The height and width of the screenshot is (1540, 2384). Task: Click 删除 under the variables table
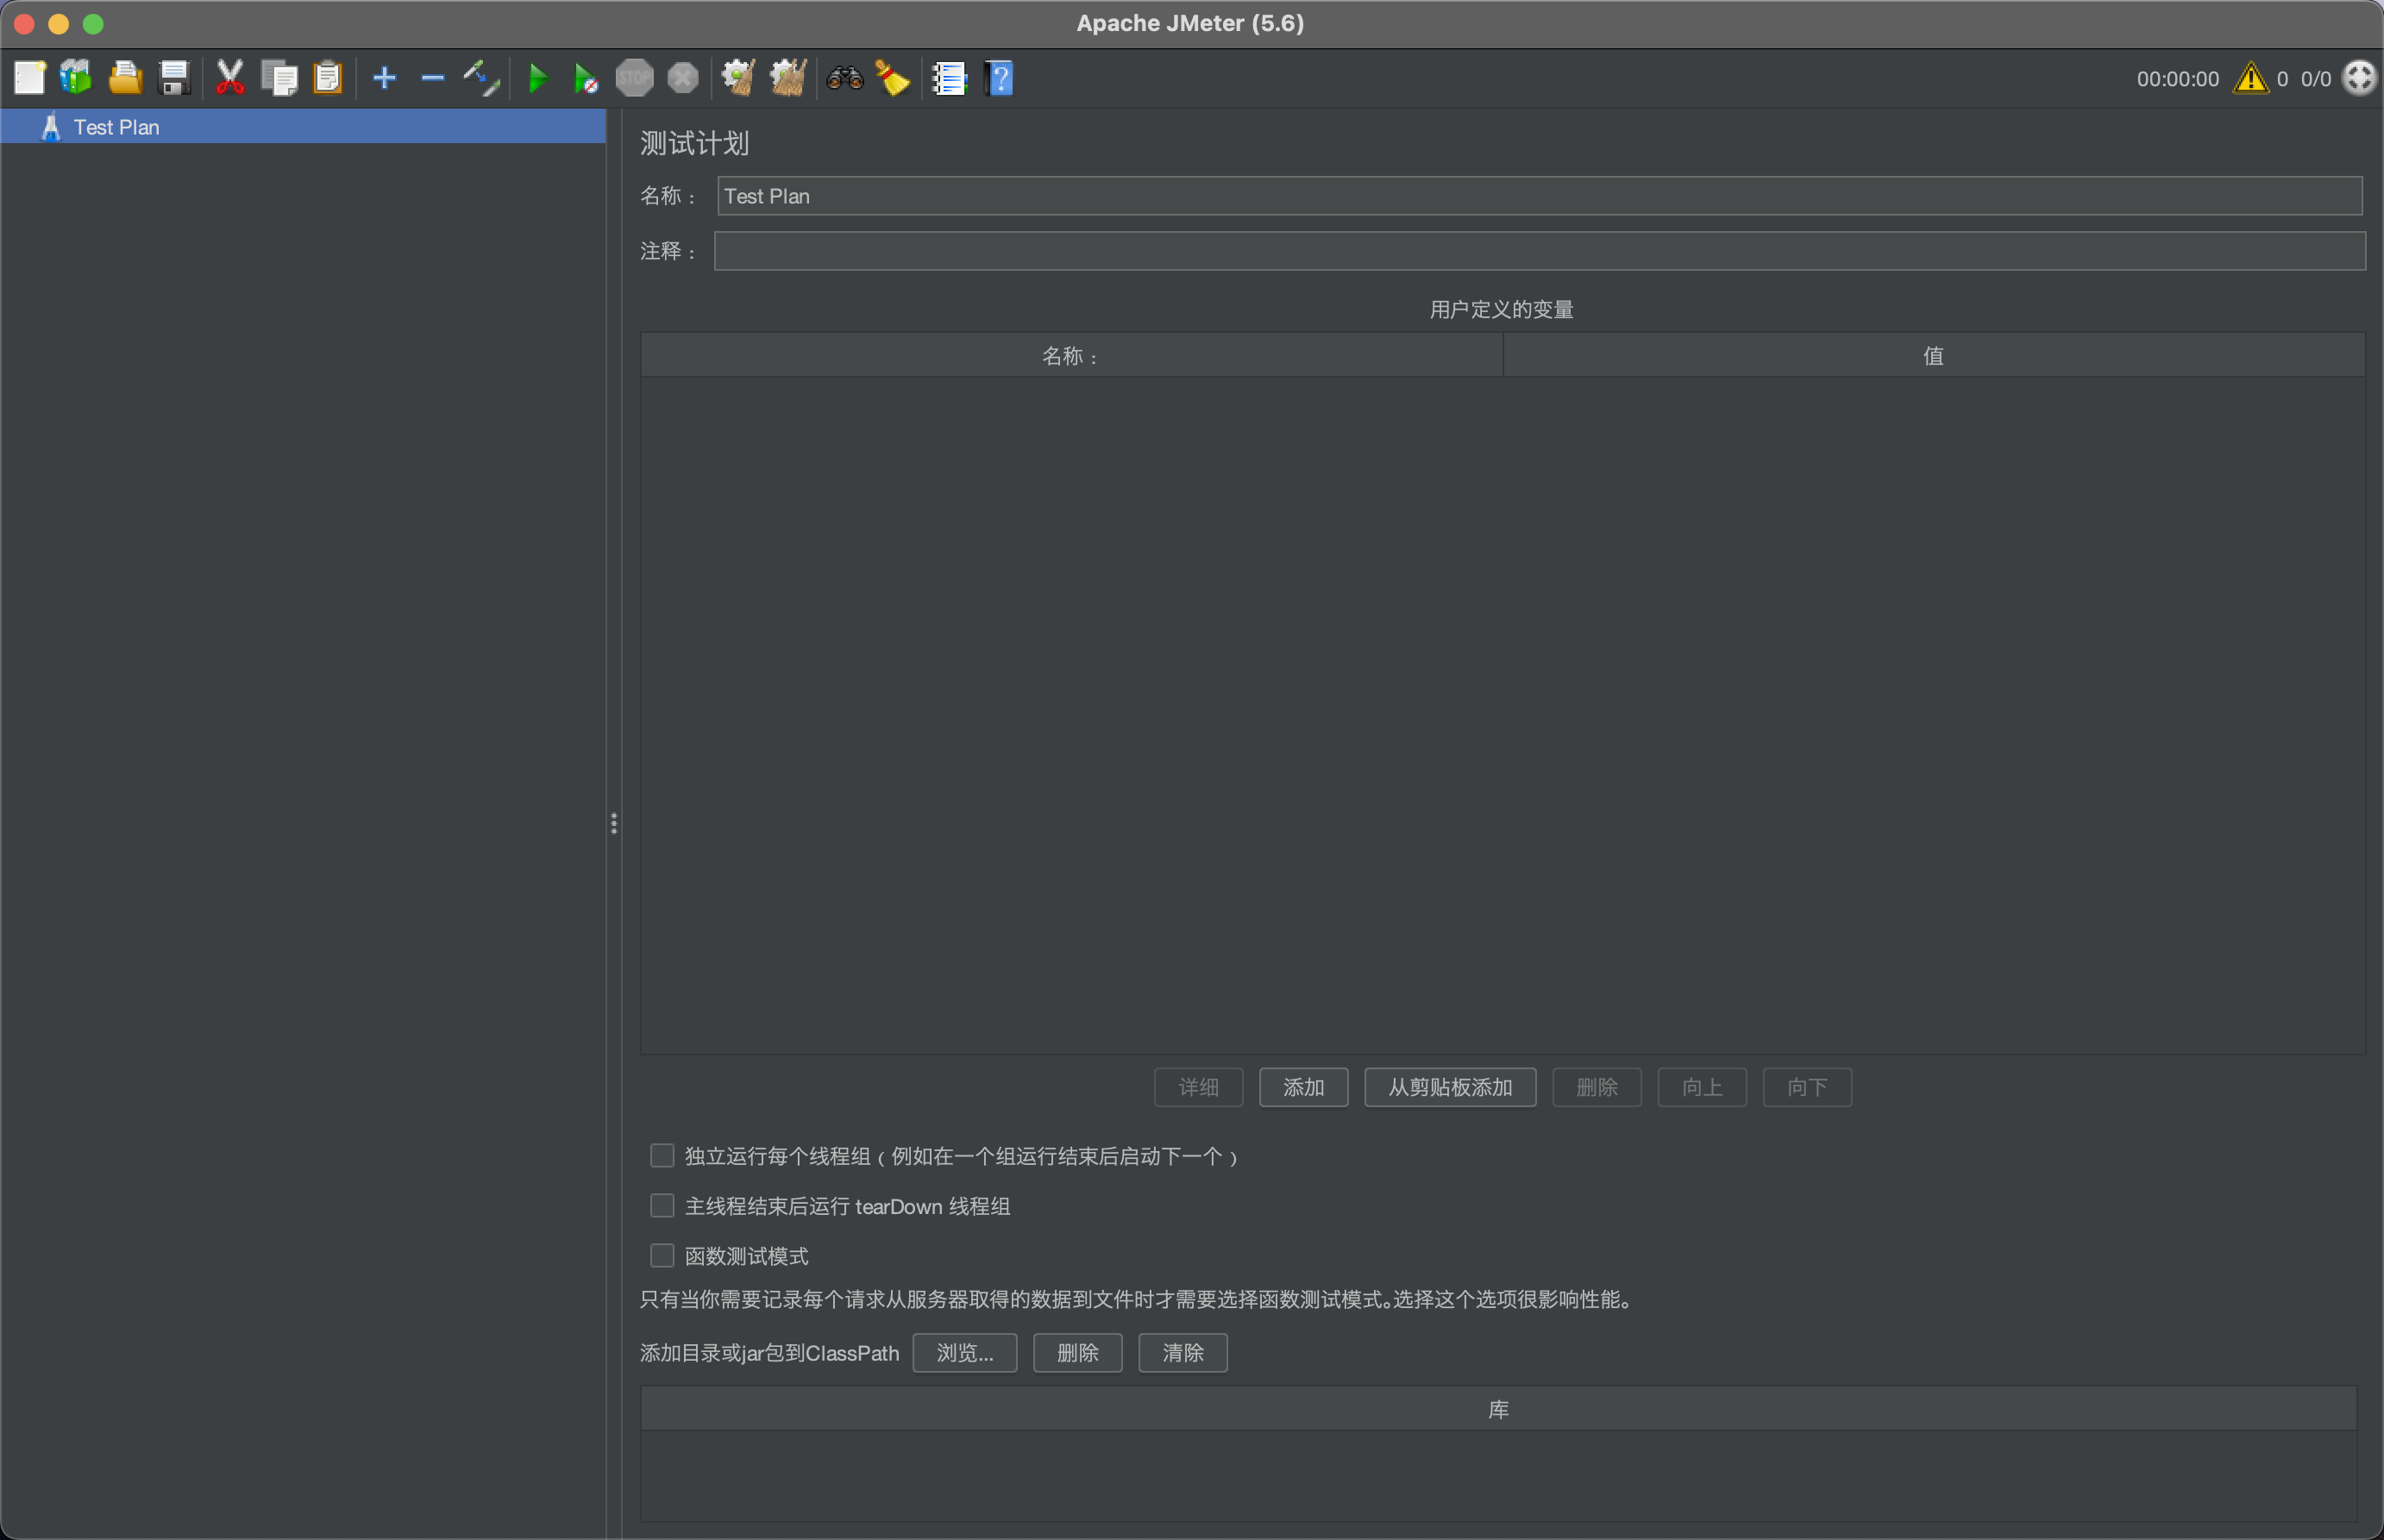tap(1596, 1088)
